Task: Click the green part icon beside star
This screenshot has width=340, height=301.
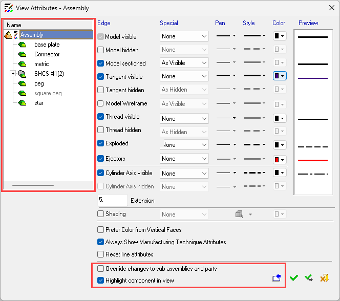Action: tap(23, 103)
